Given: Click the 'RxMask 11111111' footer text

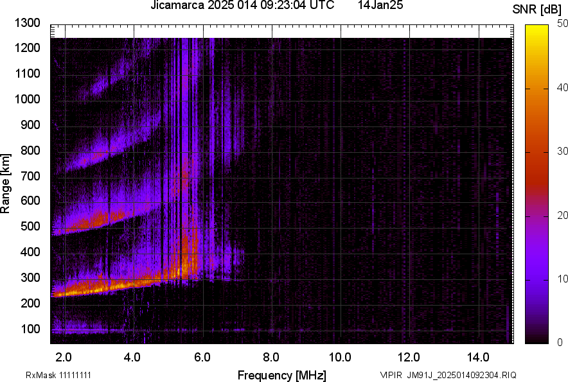Looking at the screenshot, I should [x=58, y=375].
